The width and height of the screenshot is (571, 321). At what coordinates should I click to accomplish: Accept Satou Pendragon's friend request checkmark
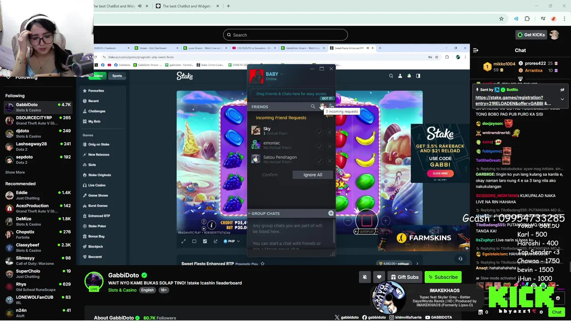(319, 160)
